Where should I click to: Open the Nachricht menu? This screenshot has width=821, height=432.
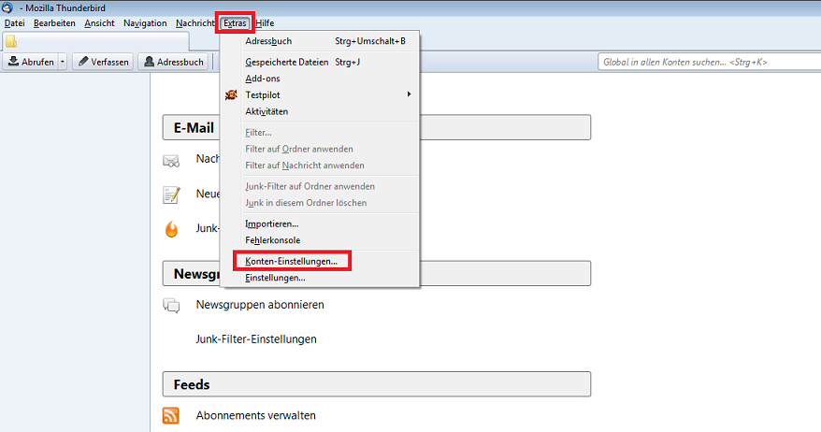[194, 23]
